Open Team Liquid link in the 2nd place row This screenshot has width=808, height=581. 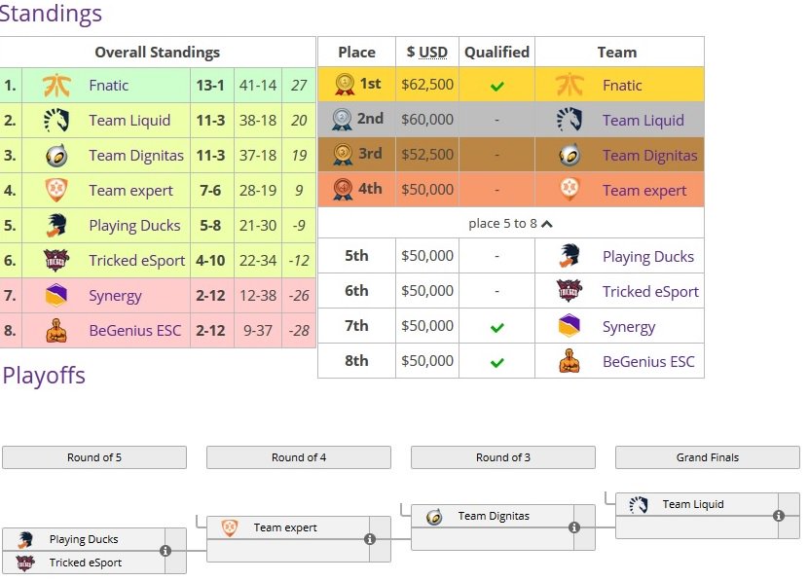click(x=643, y=120)
